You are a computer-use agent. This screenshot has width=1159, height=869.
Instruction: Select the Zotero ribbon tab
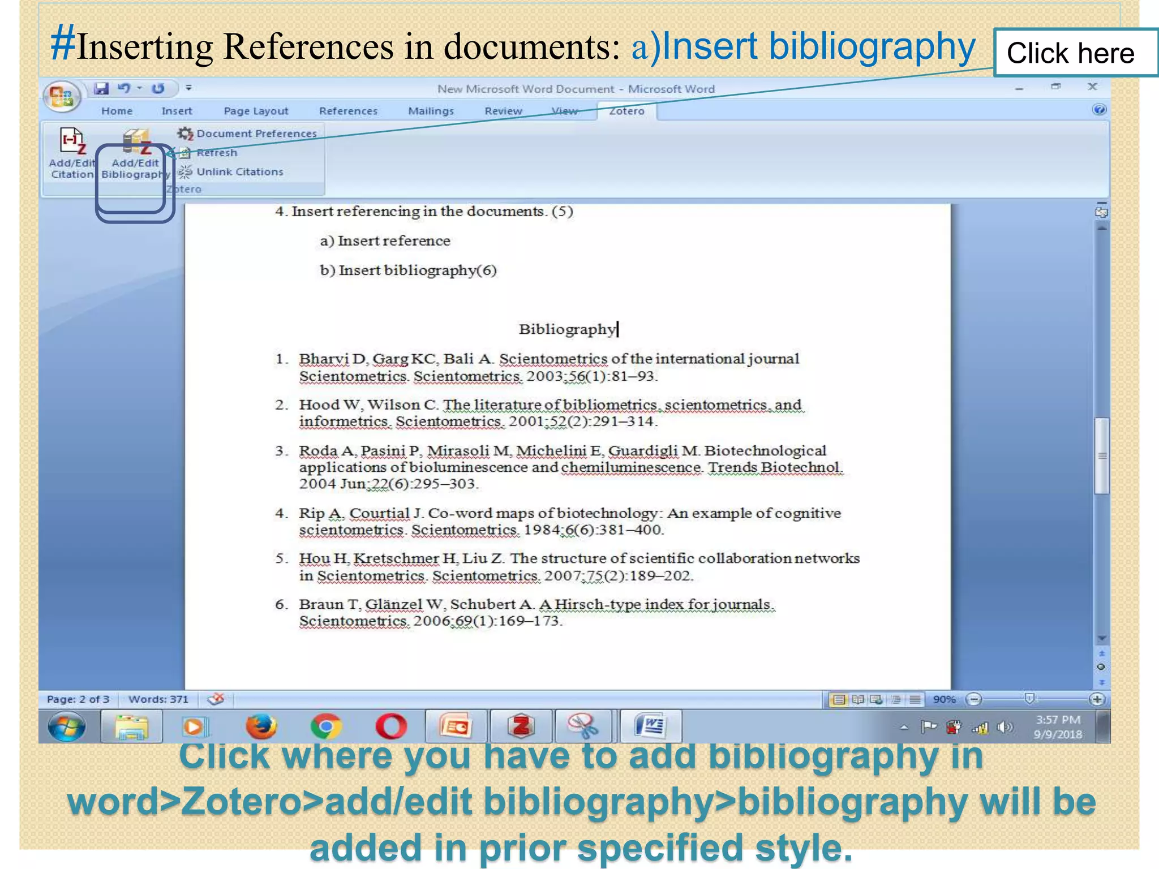click(626, 111)
